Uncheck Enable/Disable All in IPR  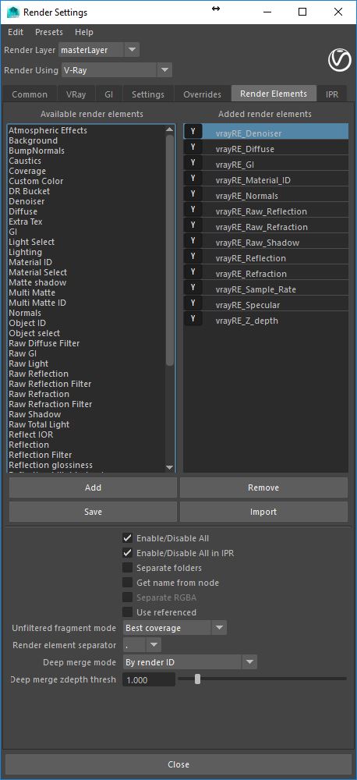[127, 553]
